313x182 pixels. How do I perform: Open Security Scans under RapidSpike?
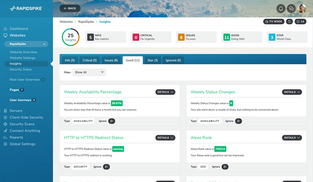[20, 69]
